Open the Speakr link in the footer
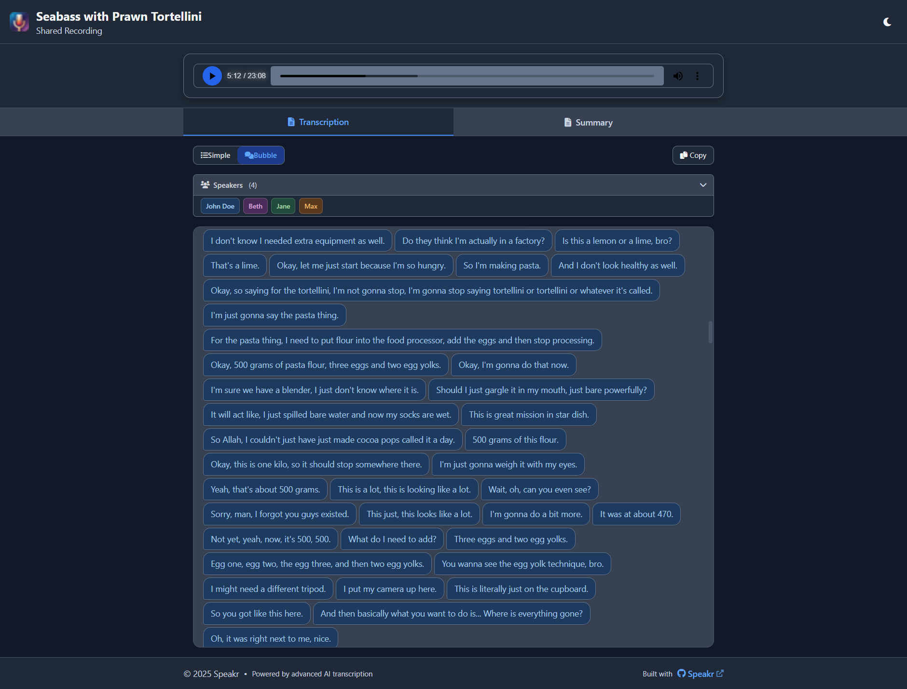Image resolution: width=907 pixels, height=689 pixels. [x=700, y=674]
